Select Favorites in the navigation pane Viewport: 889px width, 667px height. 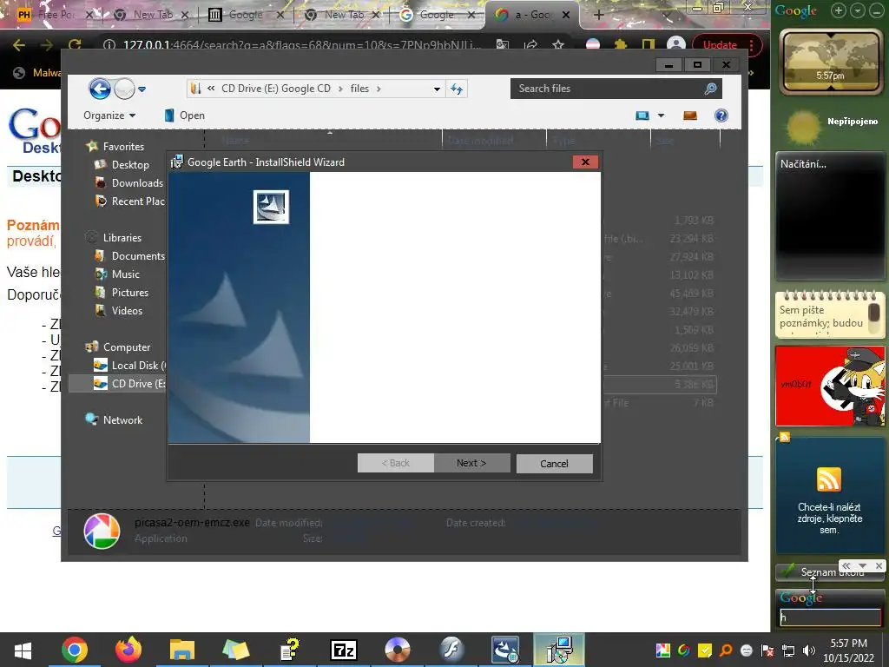coord(115,146)
